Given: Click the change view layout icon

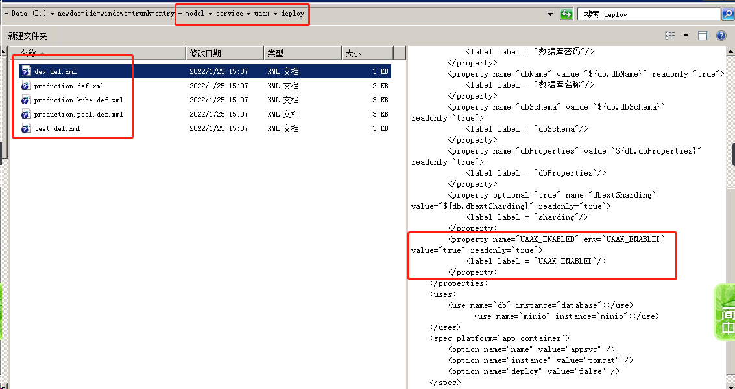Looking at the screenshot, I should click(670, 36).
